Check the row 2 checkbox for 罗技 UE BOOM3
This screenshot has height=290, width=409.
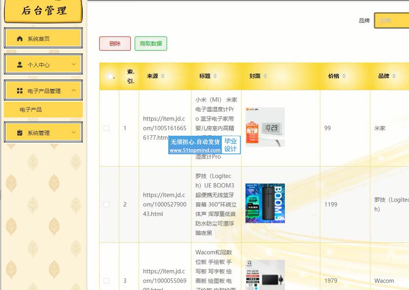(x=106, y=204)
